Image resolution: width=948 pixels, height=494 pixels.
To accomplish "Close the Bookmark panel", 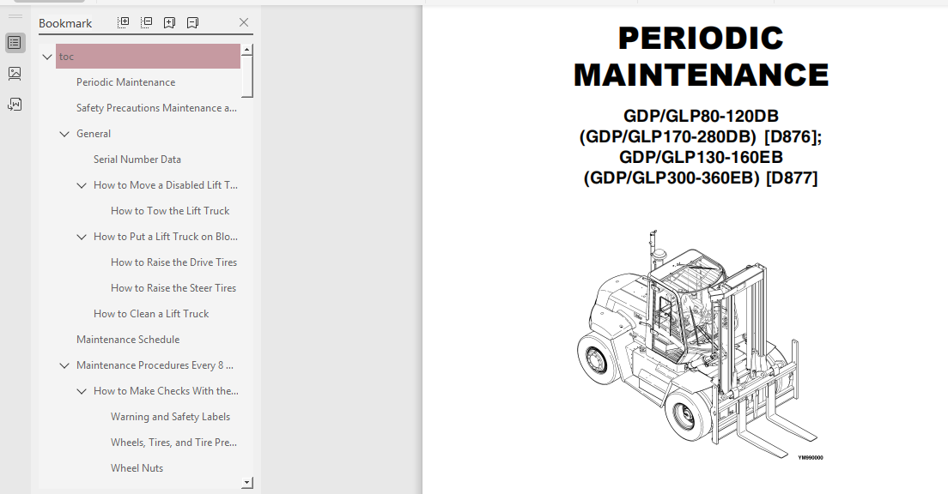I will (244, 22).
